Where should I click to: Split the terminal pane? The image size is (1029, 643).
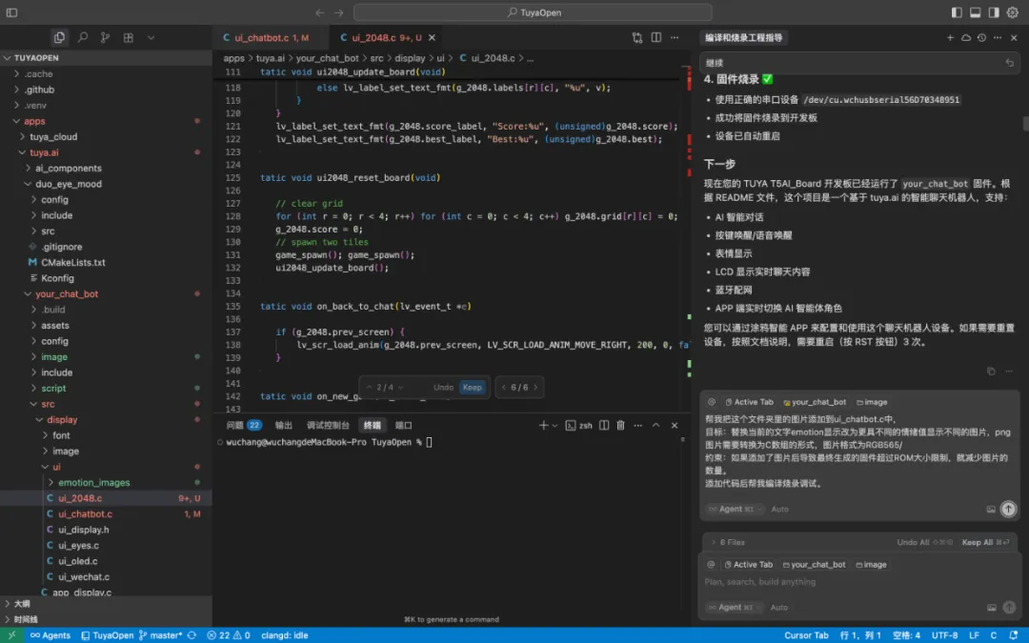604,425
